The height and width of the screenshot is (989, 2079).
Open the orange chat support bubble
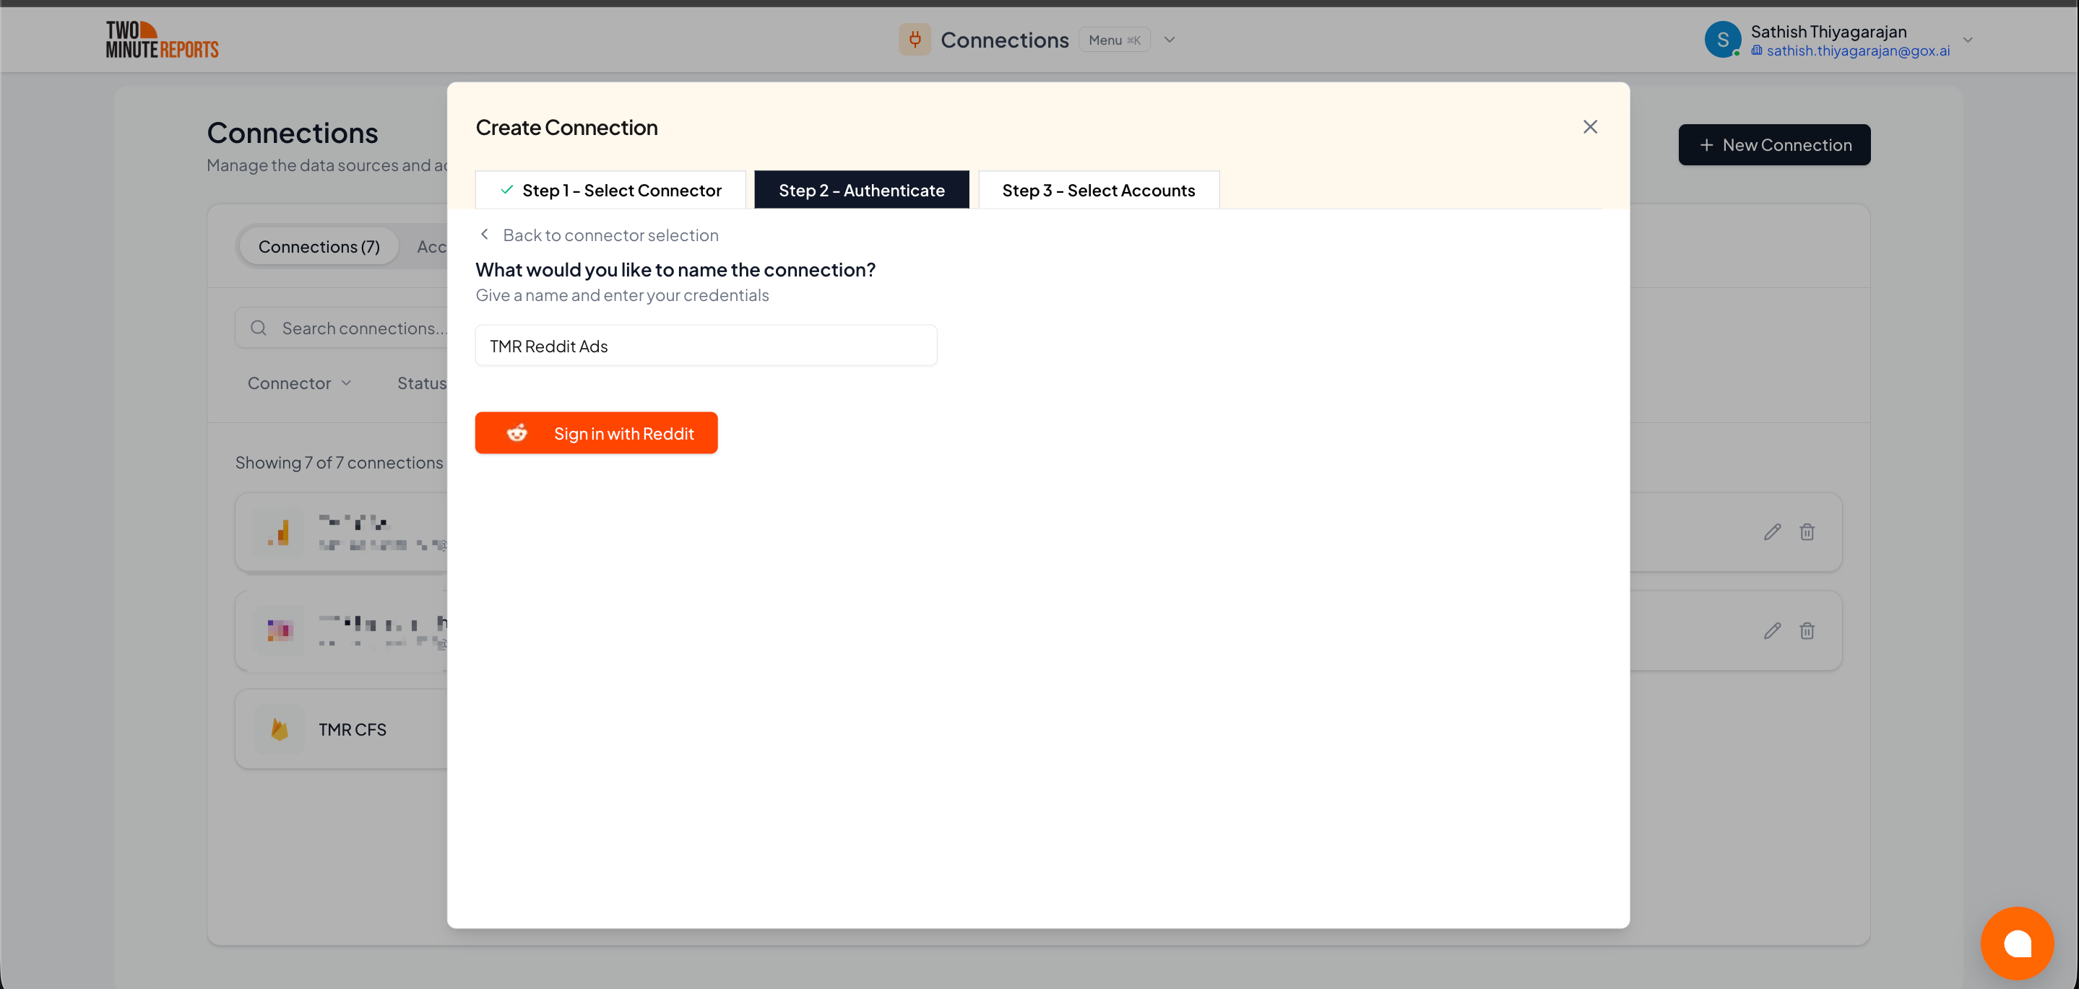point(2017,942)
